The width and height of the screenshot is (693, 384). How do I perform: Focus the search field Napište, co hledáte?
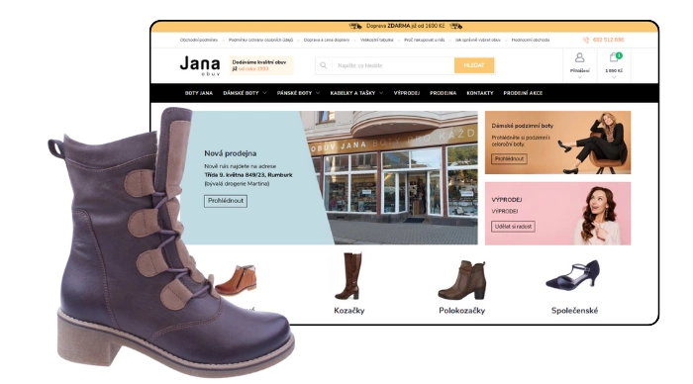pyautogui.click(x=393, y=65)
